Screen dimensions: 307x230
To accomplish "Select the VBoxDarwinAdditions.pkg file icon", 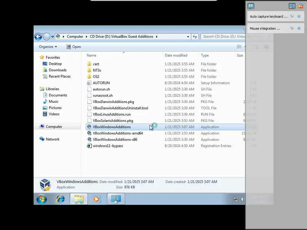I will click(89, 102).
